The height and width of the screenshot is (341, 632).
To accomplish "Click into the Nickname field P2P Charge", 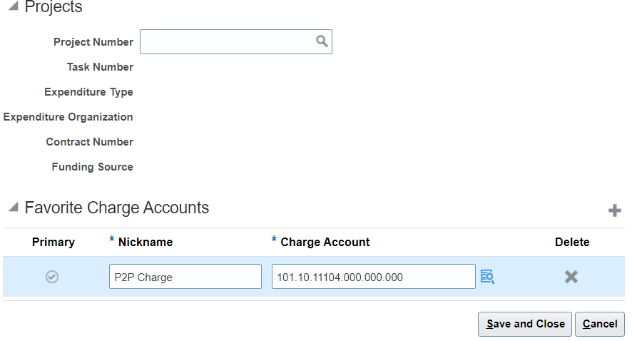I will (185, 277).
